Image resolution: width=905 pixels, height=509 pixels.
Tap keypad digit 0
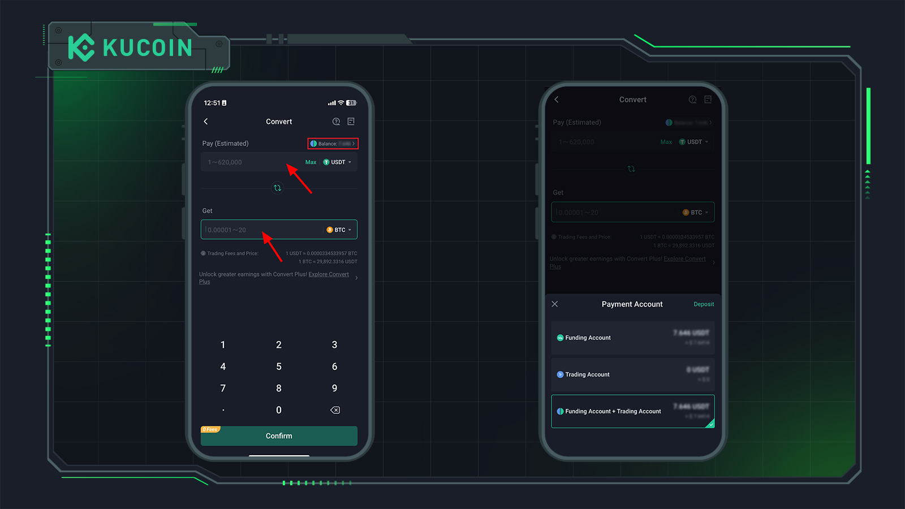279,410
